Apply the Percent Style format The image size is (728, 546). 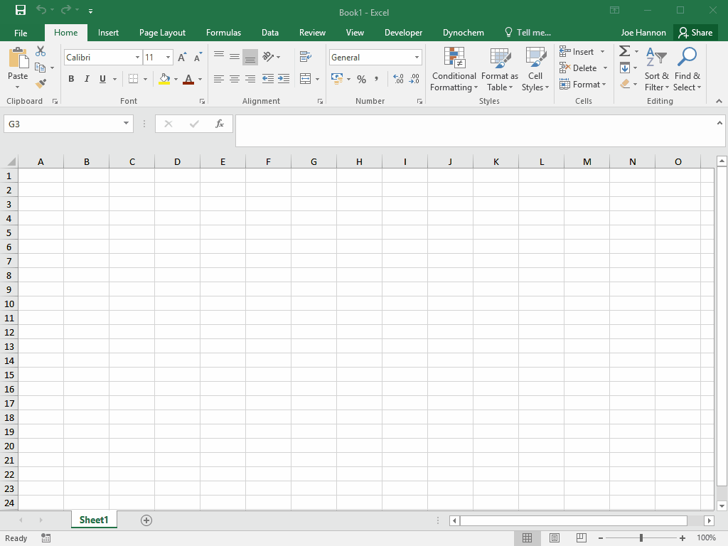(x=362, y=80)
